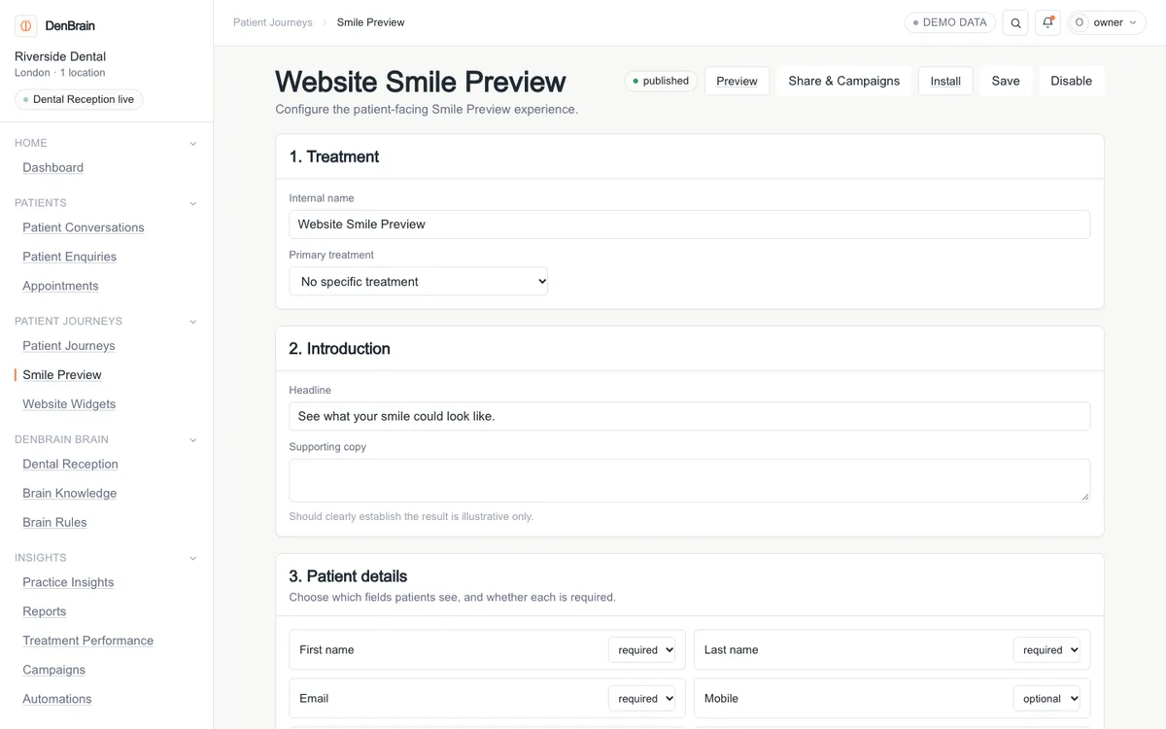Open Appointments in sidebar

60,286
